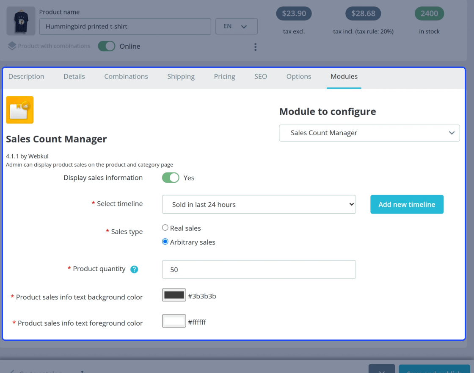Switch to the Modules tab

(344, 77)
